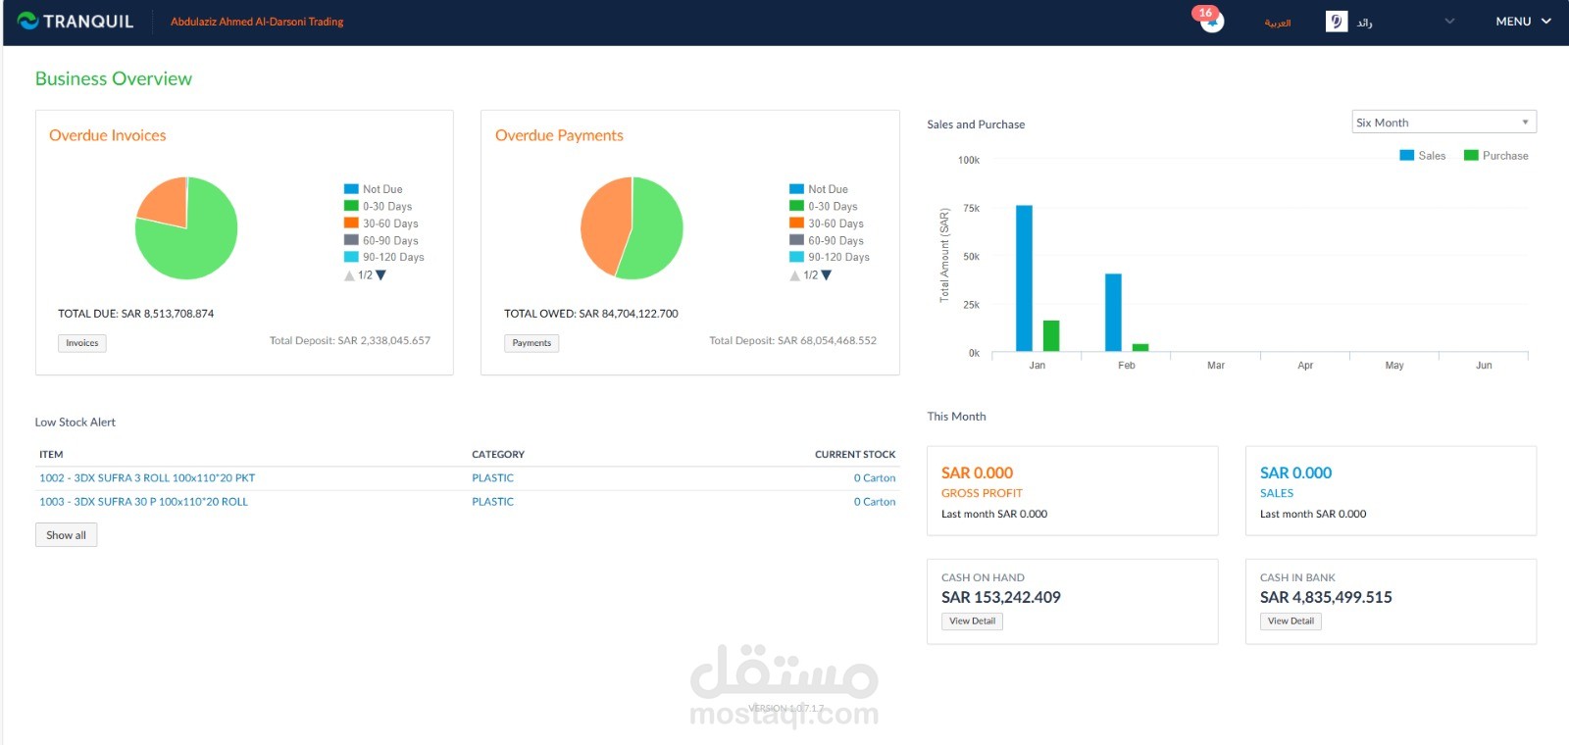Click the Business Overview heading
1569x745 pixels.
coord(114,78)
